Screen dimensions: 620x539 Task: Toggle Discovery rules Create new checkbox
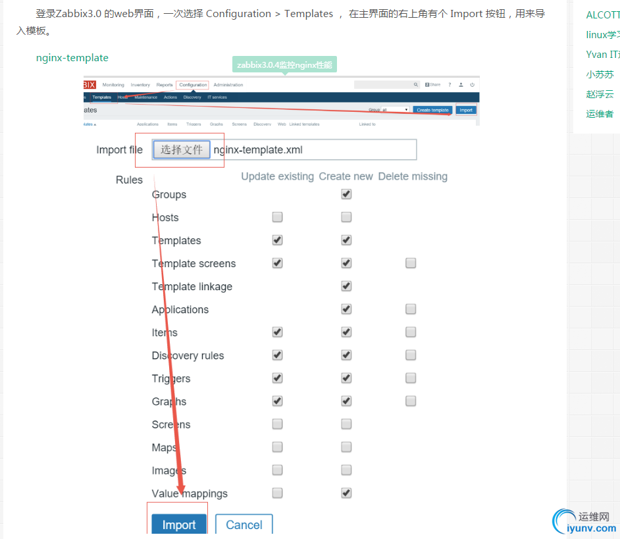coord(346,355)
